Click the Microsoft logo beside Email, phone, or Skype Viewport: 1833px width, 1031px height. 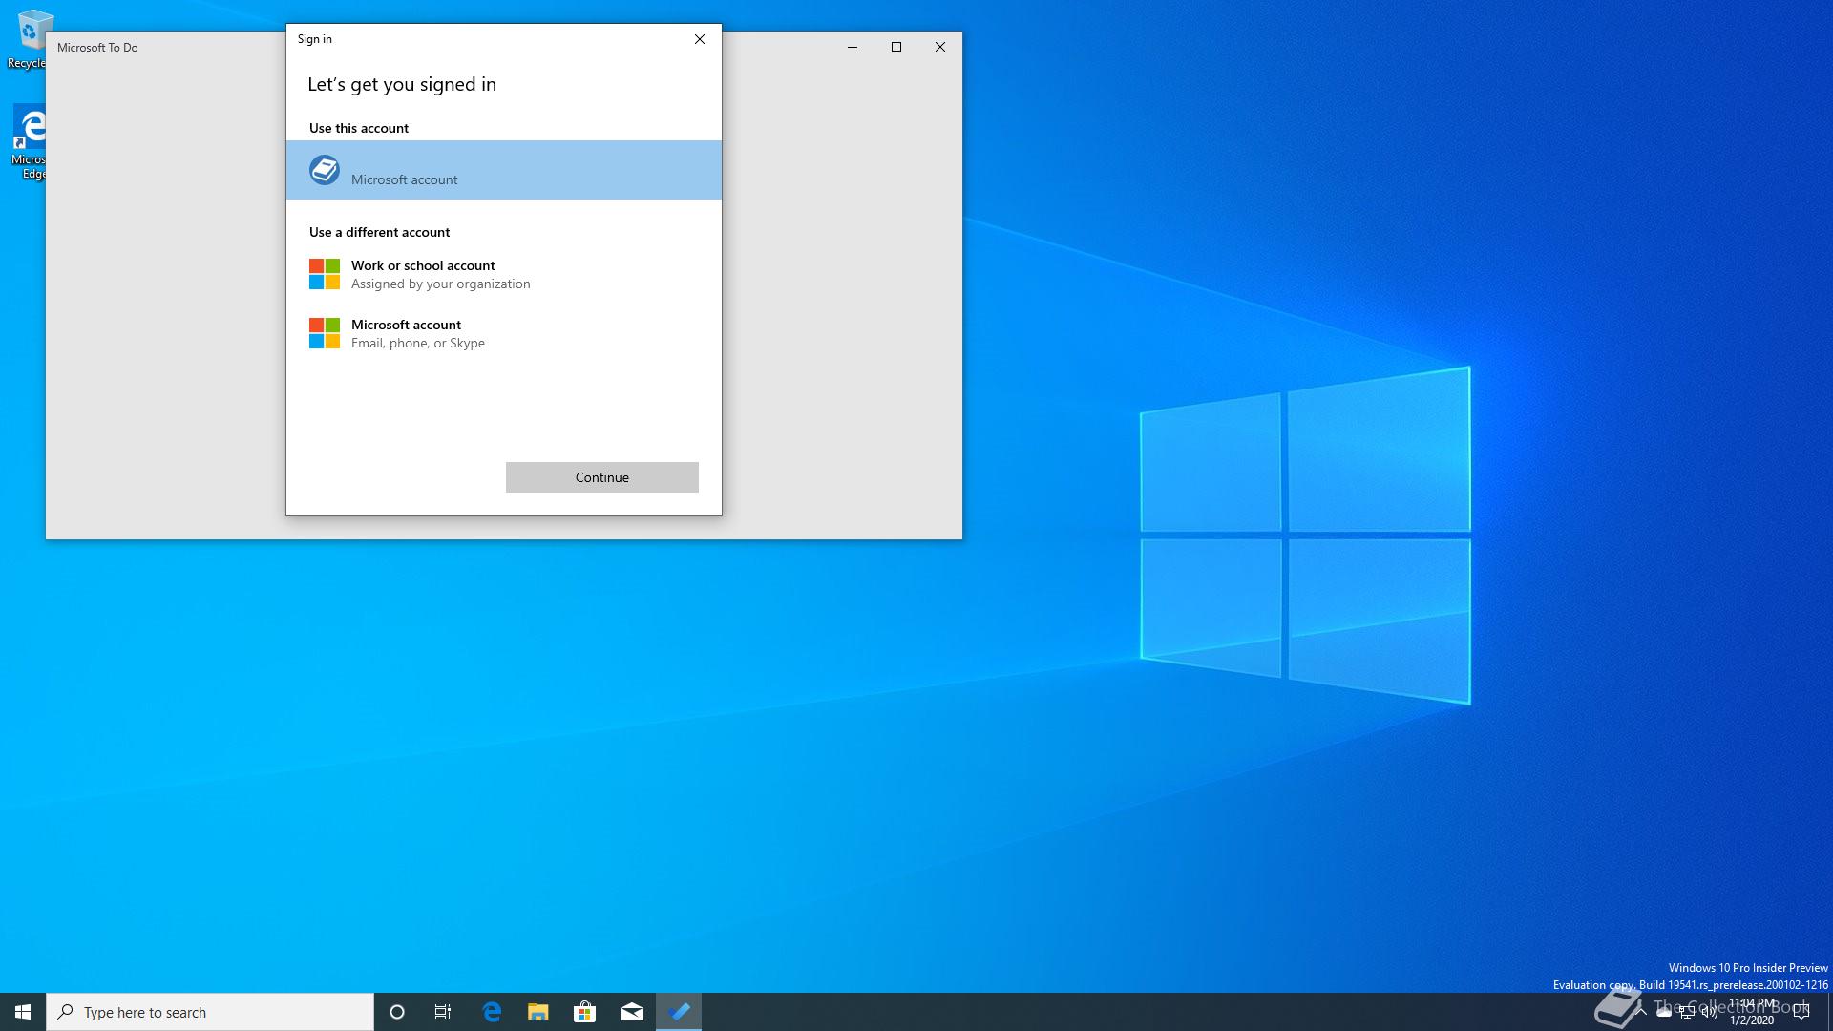pyautogui.click(x=325, y=333)
